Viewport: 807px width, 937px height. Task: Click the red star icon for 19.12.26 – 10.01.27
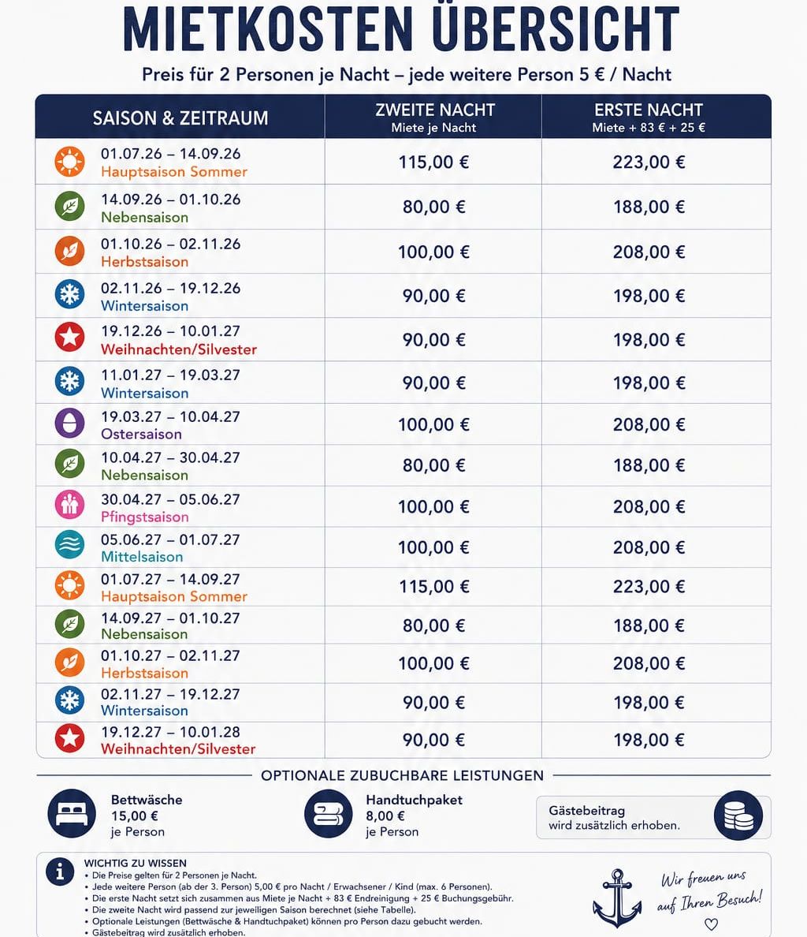(x=69, y=338)
